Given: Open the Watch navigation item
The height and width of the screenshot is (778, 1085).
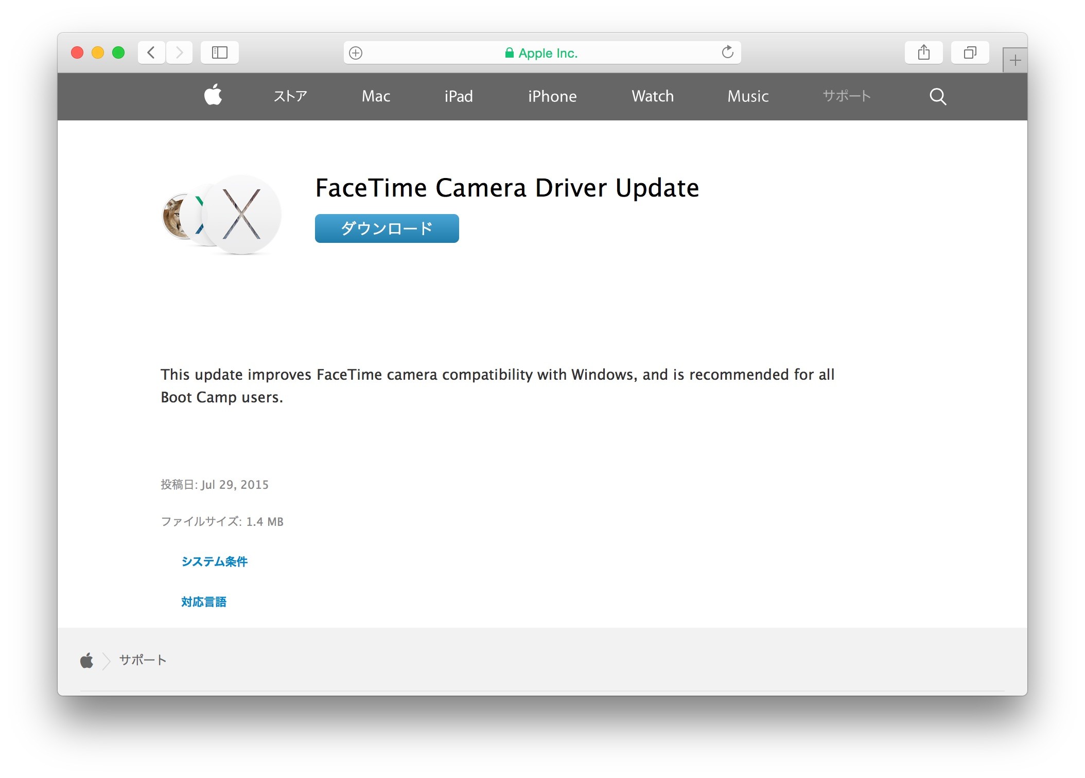Looking at the screenshot, I should point(653,96).
